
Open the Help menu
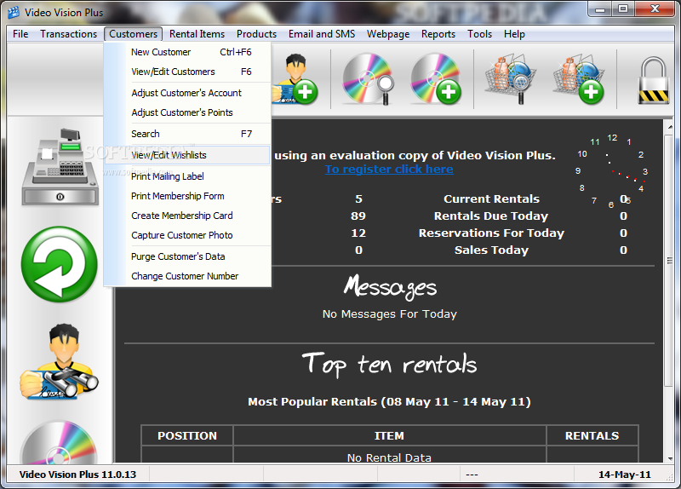click(x=514, y=34)
